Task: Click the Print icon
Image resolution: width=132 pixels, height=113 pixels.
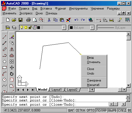Action: tap(28, 20)
